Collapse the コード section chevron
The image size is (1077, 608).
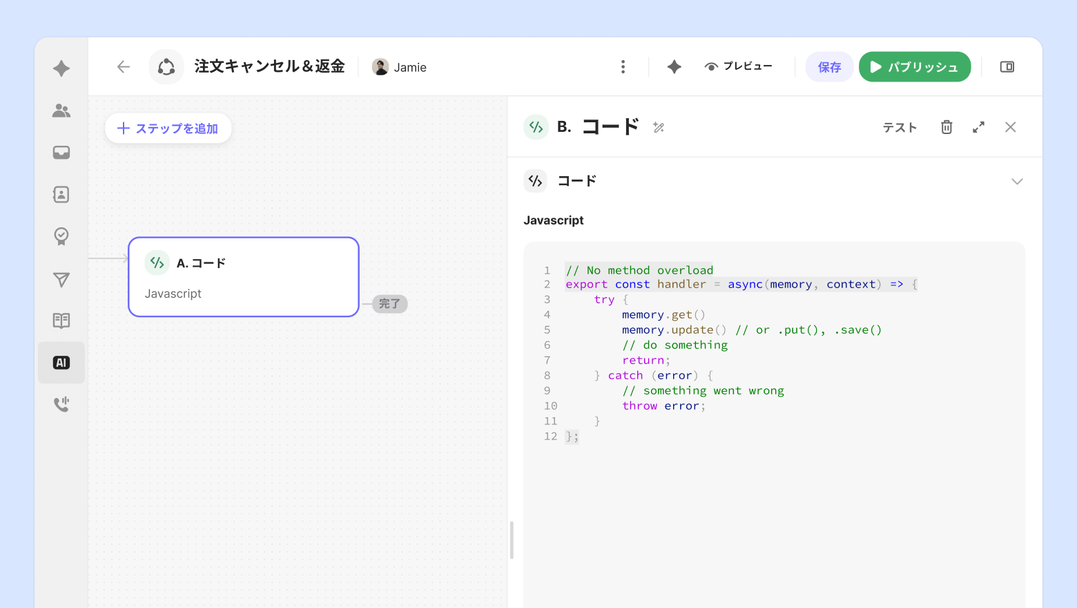click(x=1017, y=182)
